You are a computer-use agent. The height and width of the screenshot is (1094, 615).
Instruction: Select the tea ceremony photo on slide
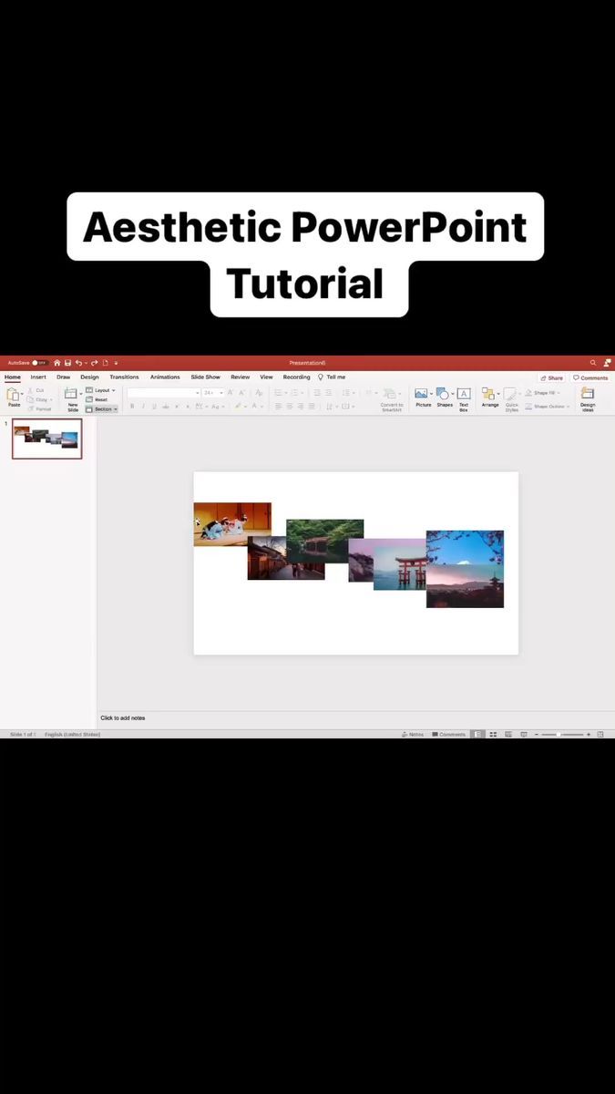click(231, 524)
